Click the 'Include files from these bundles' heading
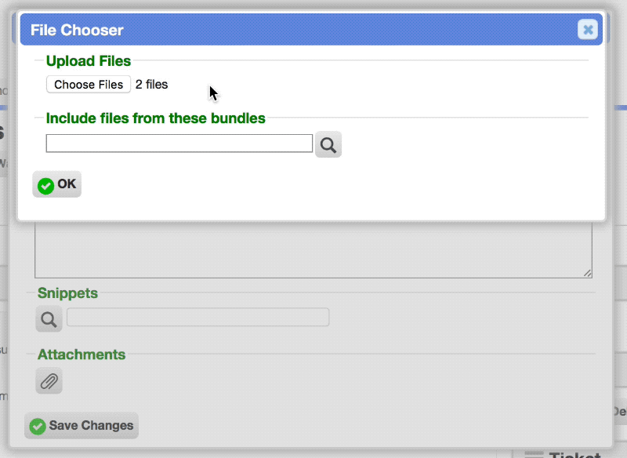 [x=155, y=118]
